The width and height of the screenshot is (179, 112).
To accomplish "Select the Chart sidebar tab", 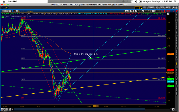I will (x=176, y=63).
